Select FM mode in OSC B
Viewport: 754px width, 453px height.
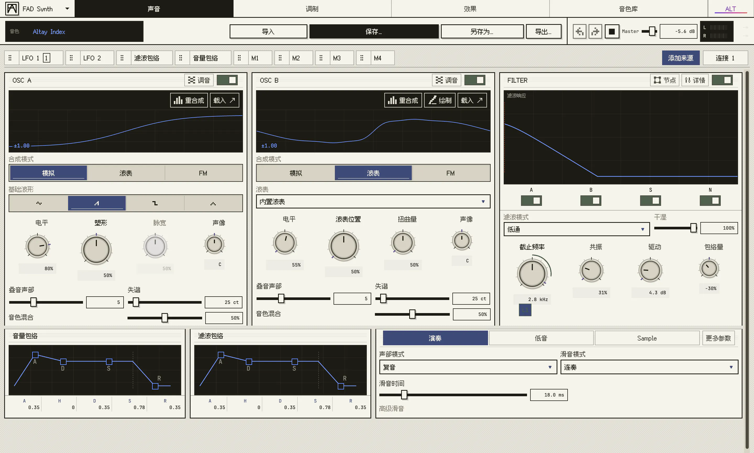[451, 173]
